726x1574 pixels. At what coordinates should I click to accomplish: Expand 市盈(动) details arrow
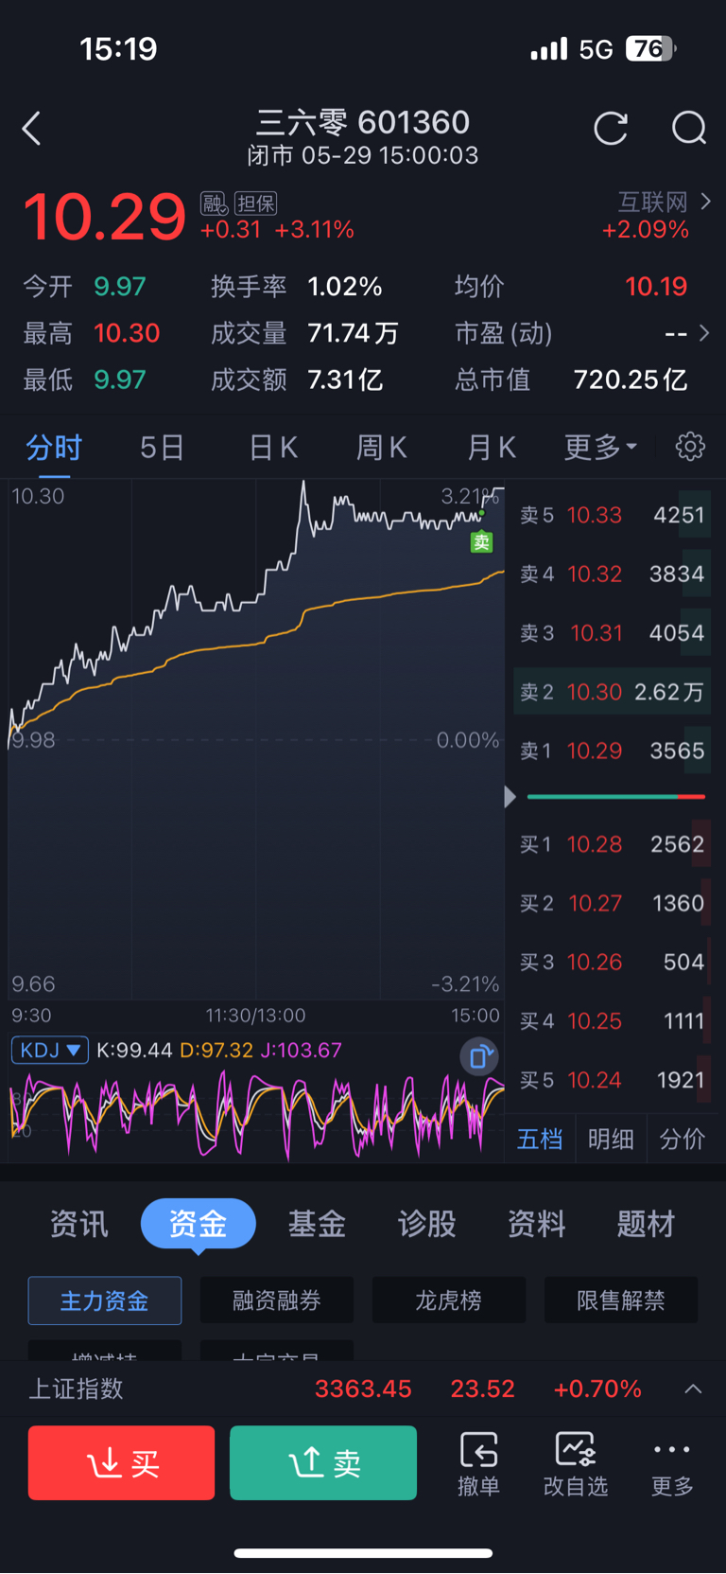[704, 333]
